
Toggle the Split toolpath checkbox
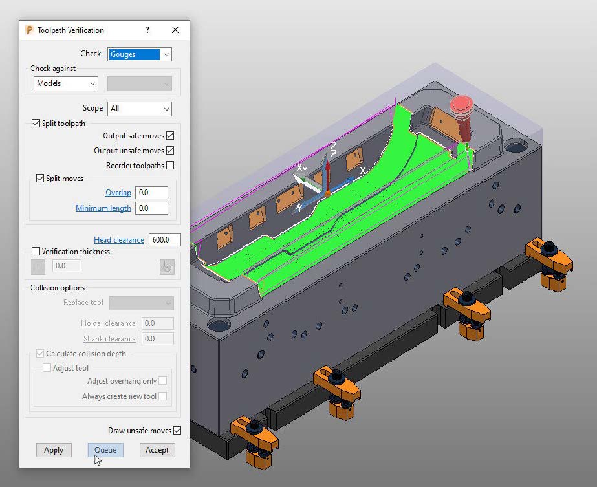pyautogui.click(x=36, y=124)
